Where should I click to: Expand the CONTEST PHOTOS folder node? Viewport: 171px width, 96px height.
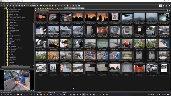6,26
